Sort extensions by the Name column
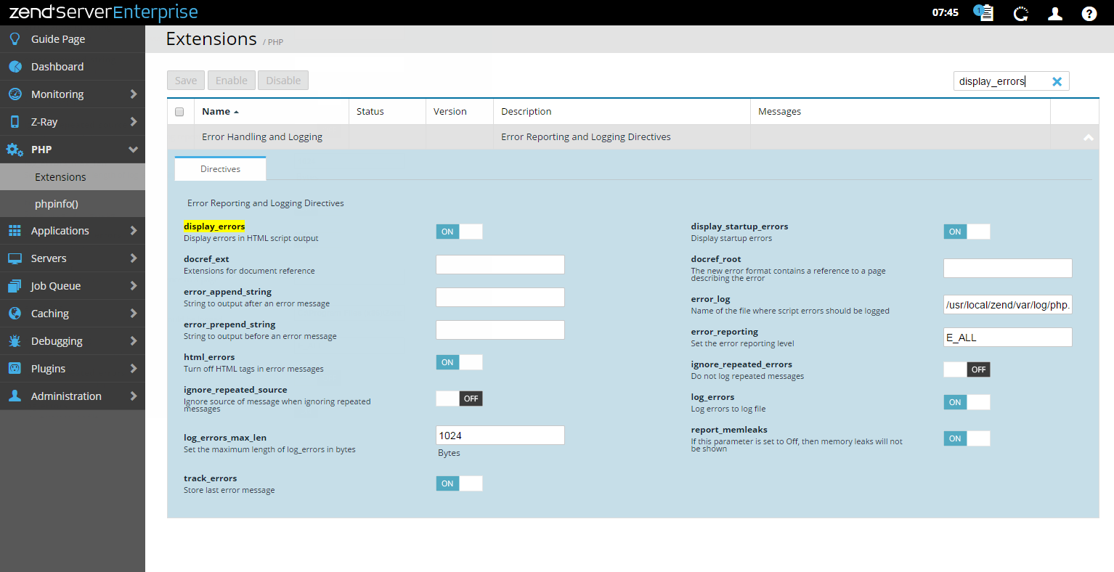The width and height of the screenshot is (1114, 572). coord(216,112)
